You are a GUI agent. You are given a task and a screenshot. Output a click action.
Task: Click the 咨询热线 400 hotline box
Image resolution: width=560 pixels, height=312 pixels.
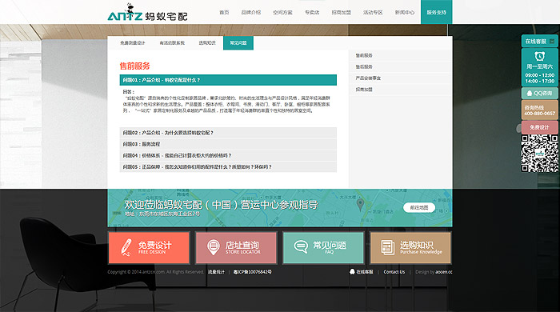[x=540, y=110]
